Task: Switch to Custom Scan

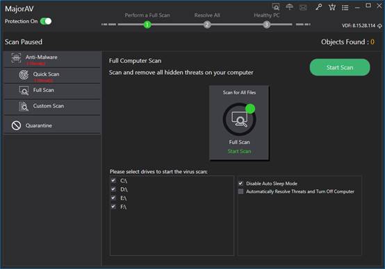Action: tap(52, 107)
